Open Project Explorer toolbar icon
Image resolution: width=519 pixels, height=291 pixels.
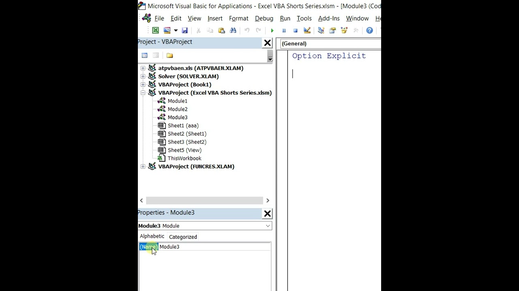pos(321,30)
